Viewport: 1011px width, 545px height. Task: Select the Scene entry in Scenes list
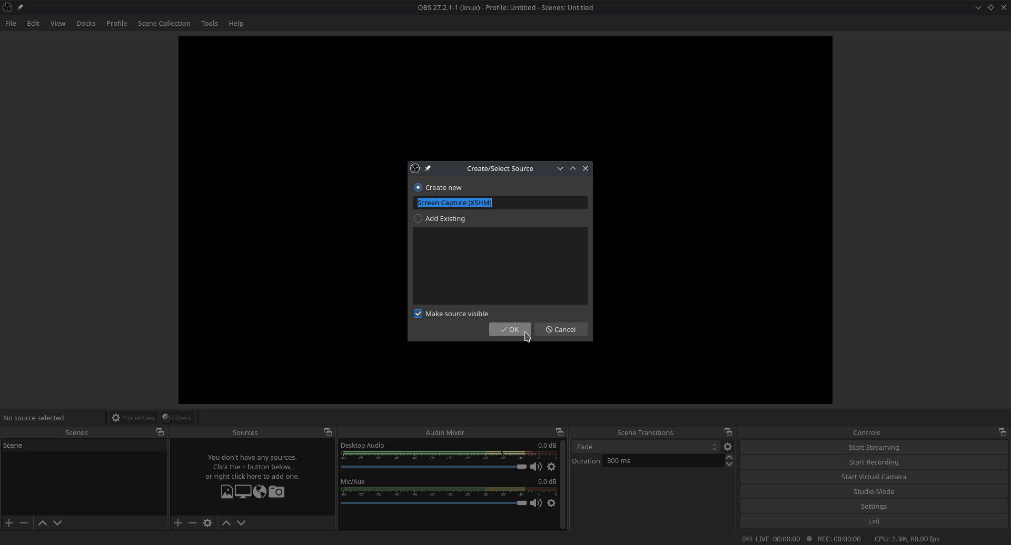[84, 445]
